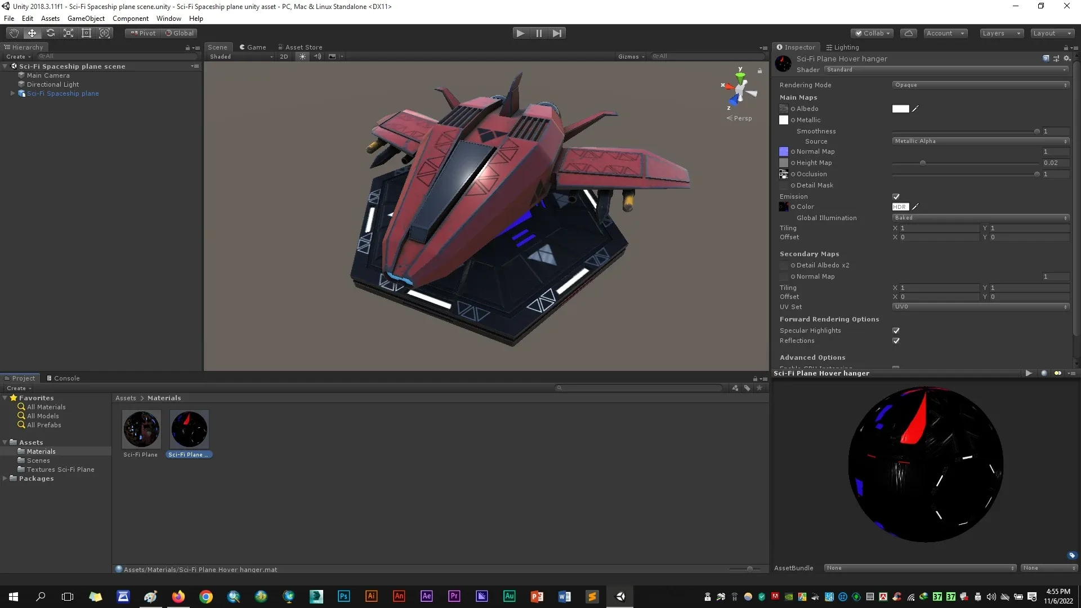Toggle scene lighting icon
The height and width of the screenshot is (608, 1081).
[302, 56]
